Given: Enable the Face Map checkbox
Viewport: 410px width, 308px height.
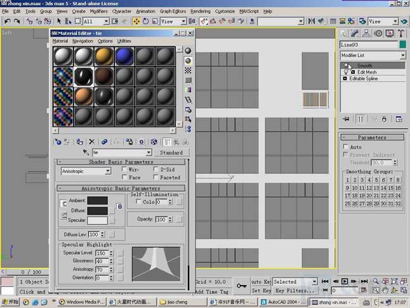Looking at the screenshot, I should tap(125, 177).
